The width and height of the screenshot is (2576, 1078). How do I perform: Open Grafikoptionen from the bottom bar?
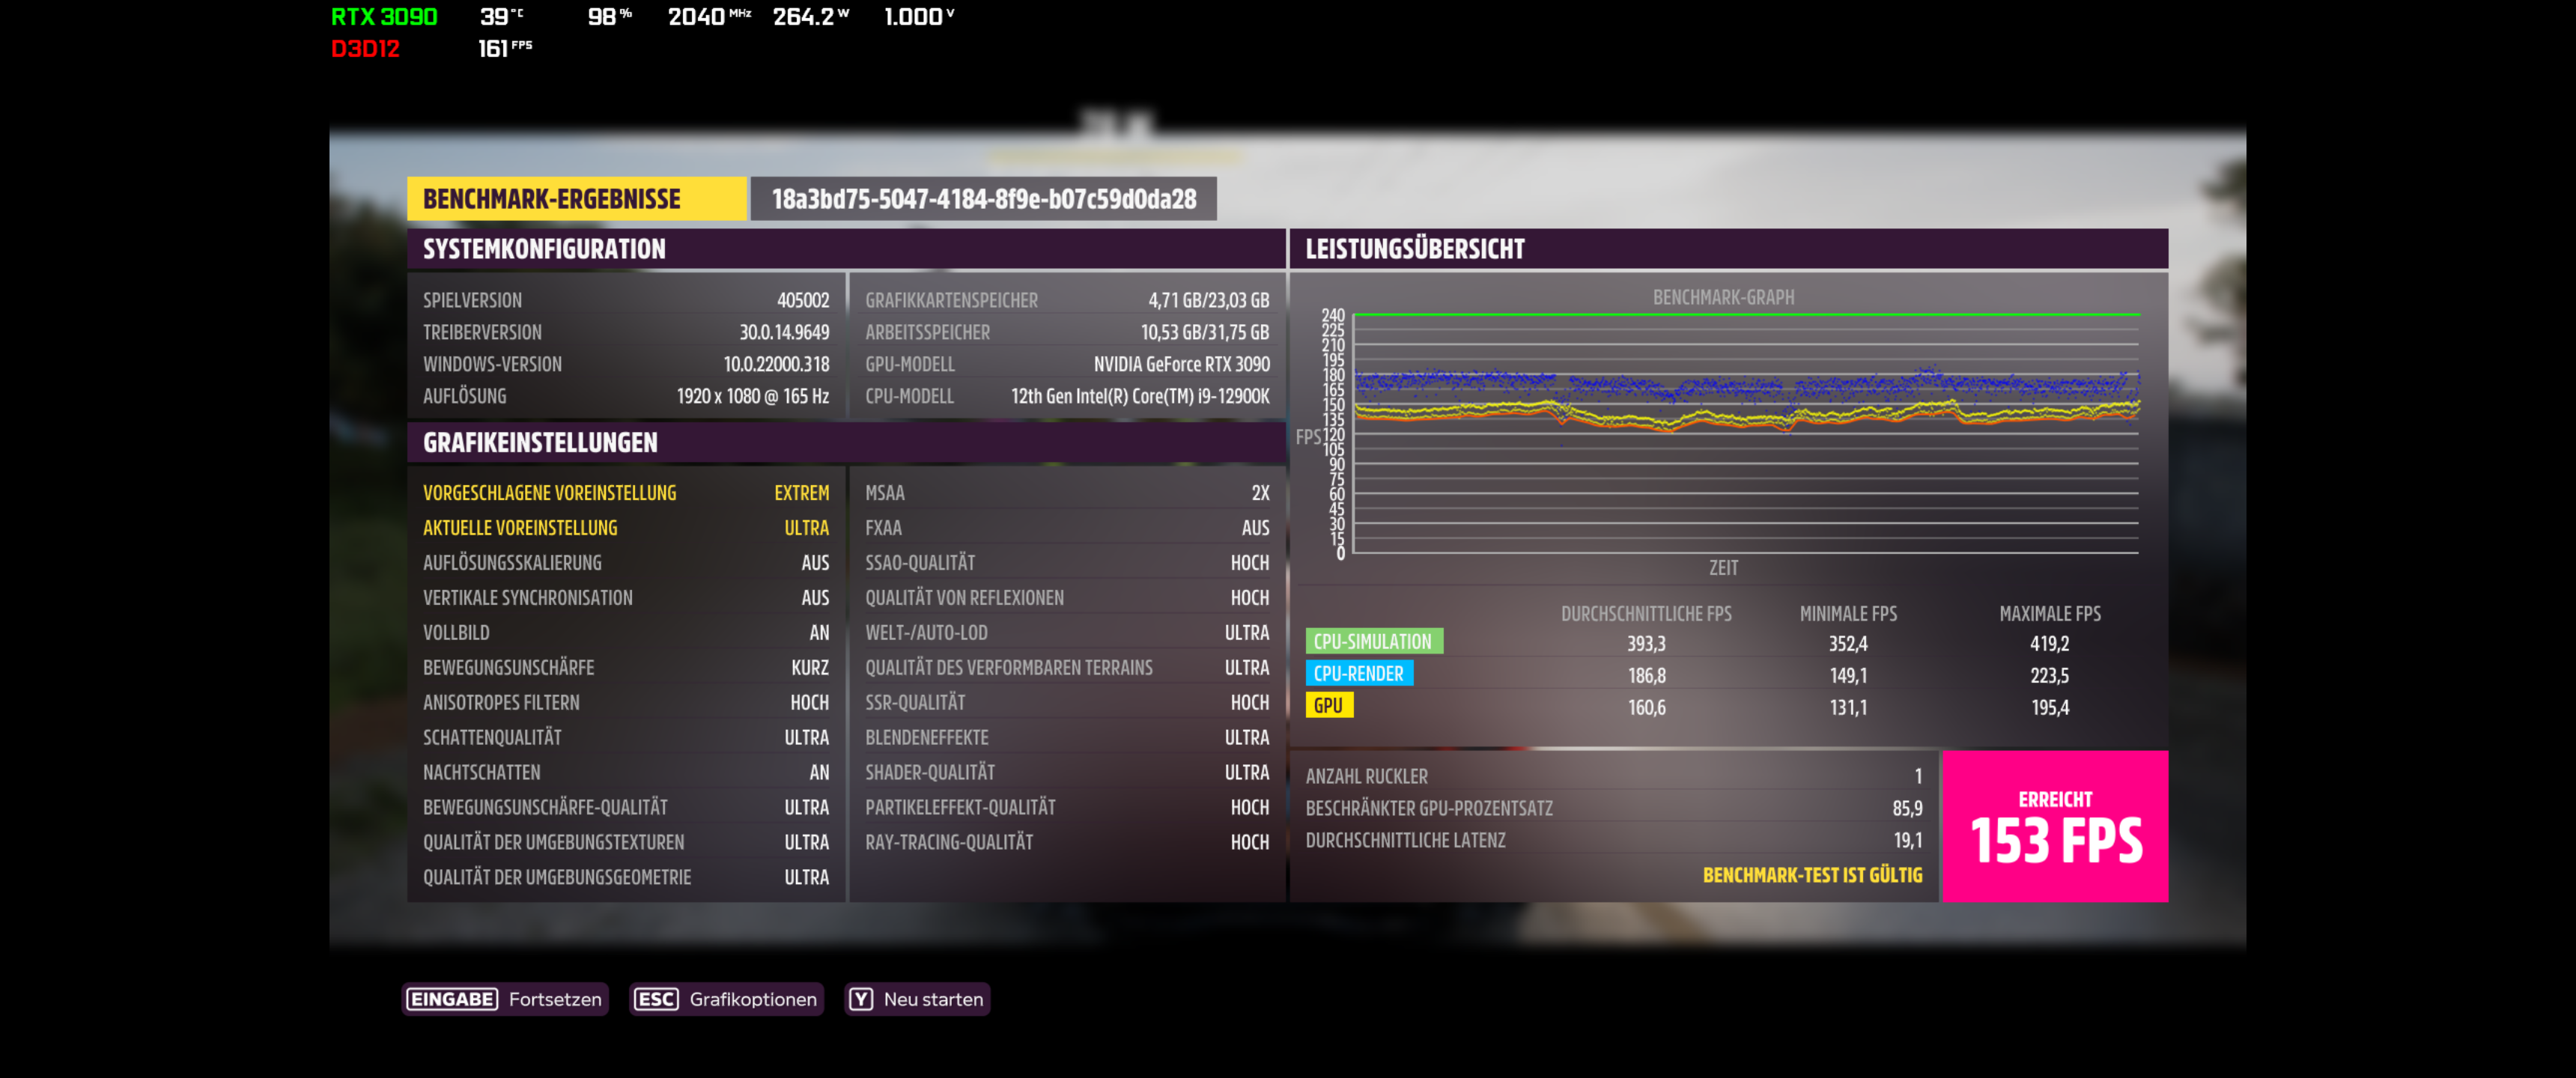coord(752,999)
